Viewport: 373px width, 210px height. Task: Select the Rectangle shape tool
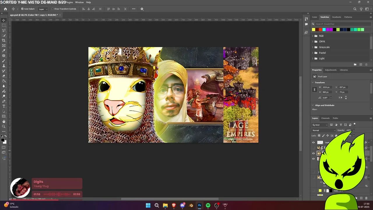[x=4, y=116]
